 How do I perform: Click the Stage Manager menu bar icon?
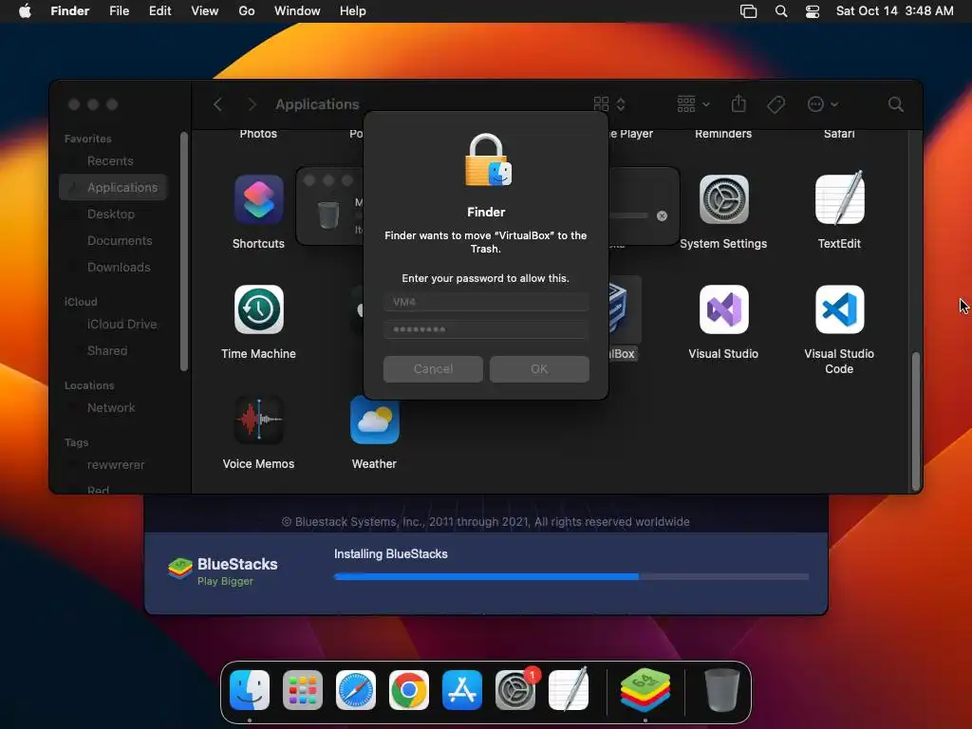tap(748, 11)
